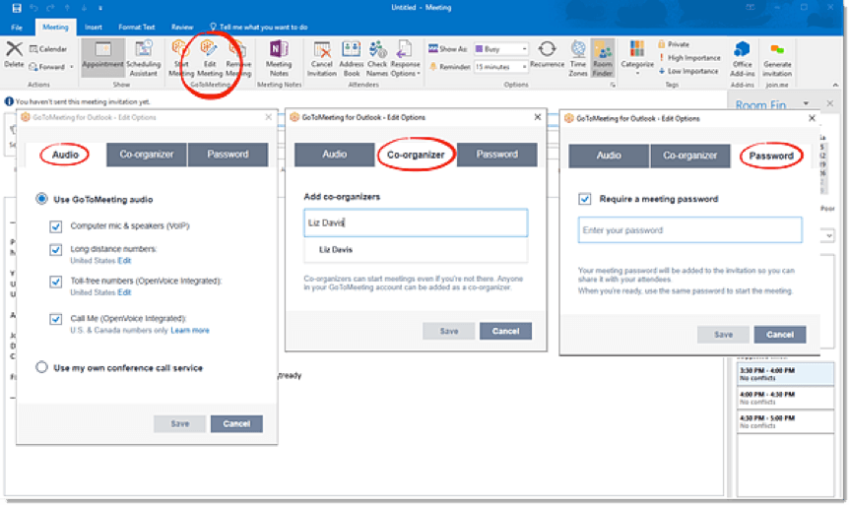Click Save in the Password dialog
849x505 pixels.
click(723, 335)
